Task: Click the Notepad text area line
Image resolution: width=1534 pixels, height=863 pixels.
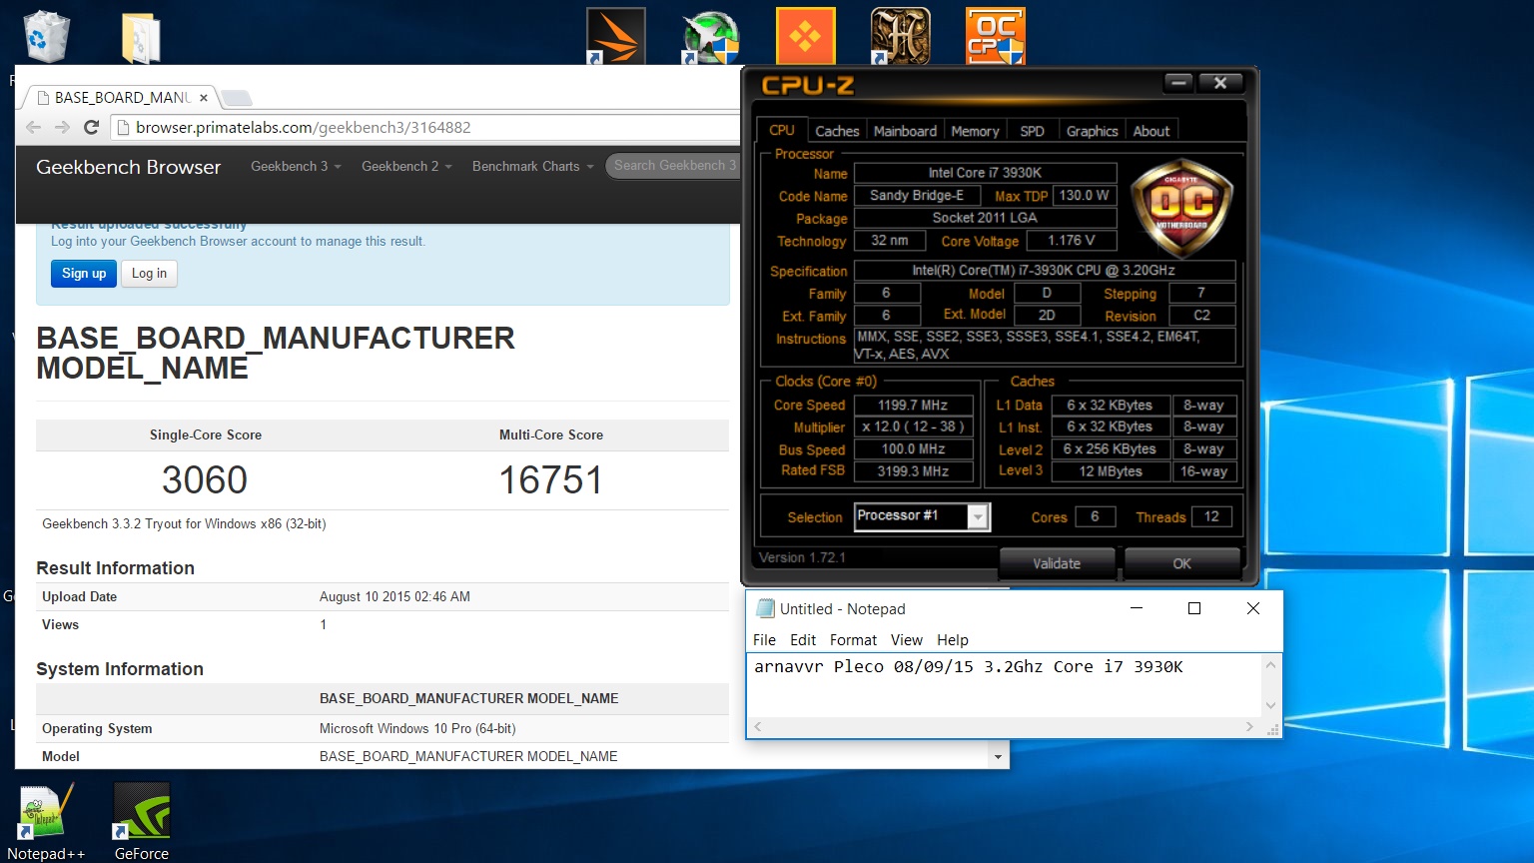Action: 968,667
